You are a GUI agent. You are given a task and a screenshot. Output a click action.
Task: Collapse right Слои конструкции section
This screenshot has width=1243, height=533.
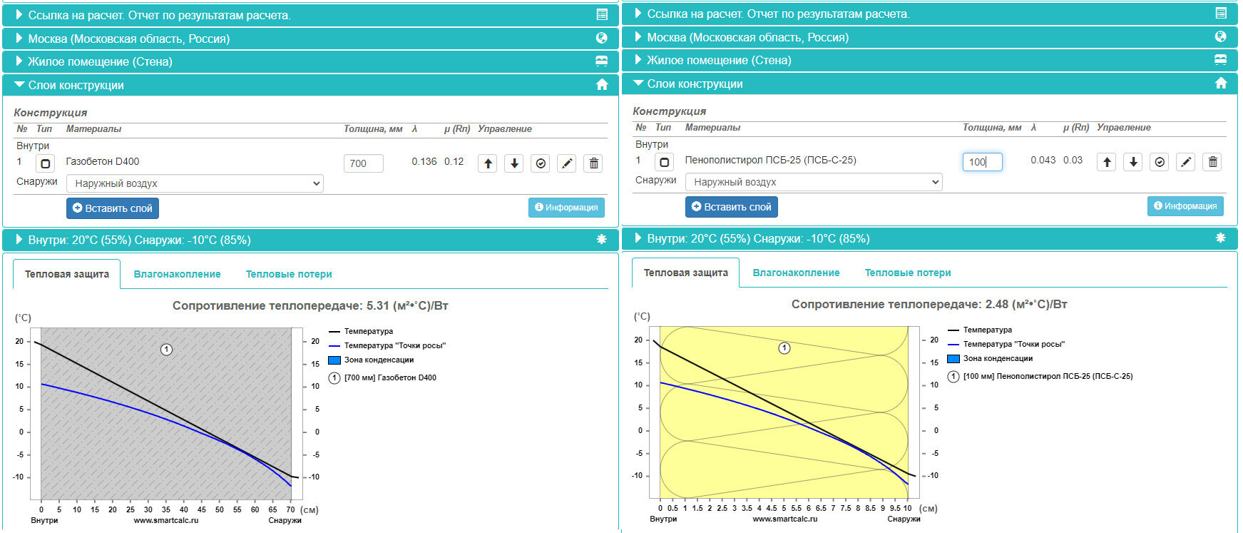pos(929,83)
